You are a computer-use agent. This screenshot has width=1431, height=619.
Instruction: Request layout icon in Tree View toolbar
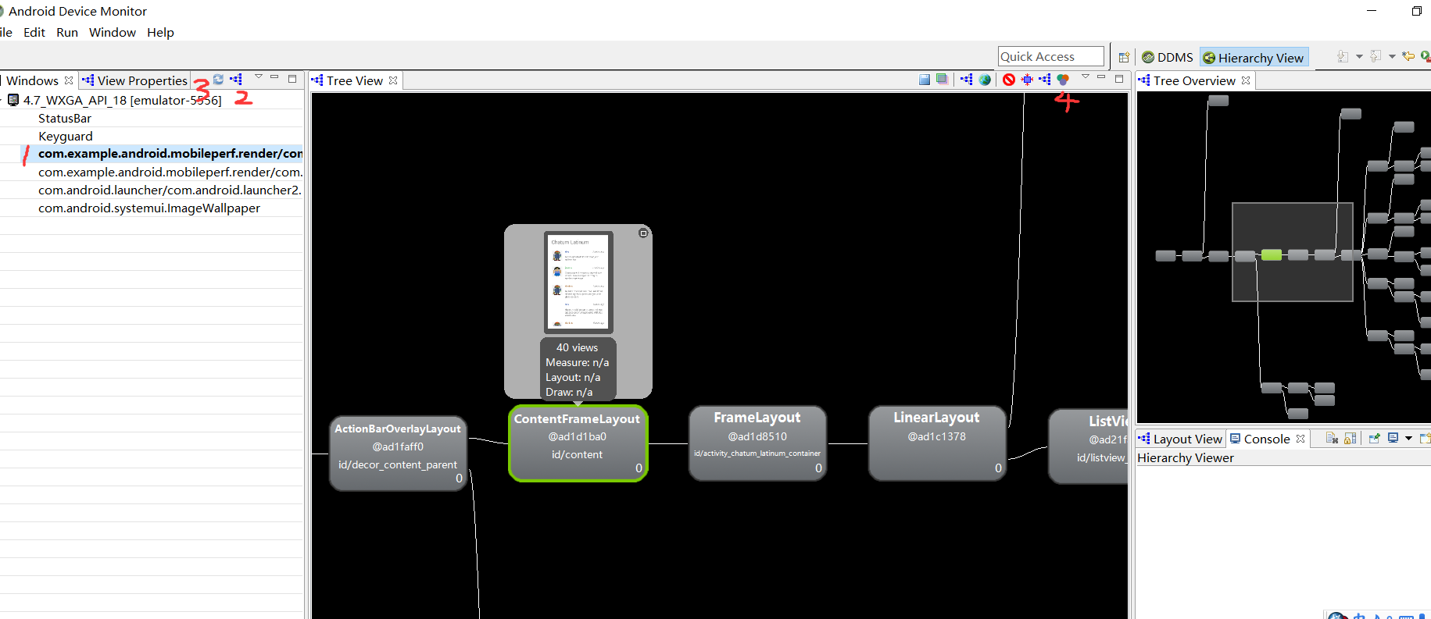pyautogui.click(x=1027, y=80)
